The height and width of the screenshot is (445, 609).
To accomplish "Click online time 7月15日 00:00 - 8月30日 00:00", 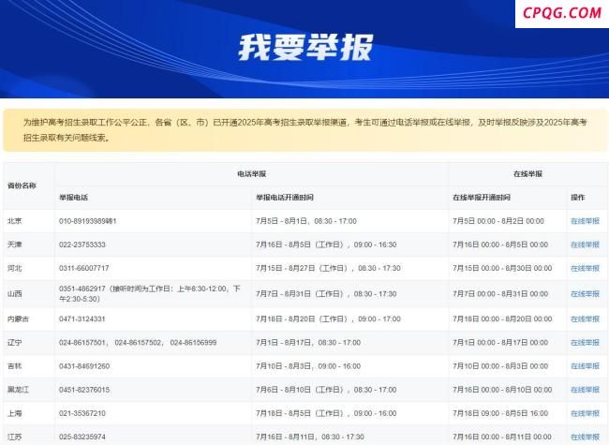I will pos(502,268).
